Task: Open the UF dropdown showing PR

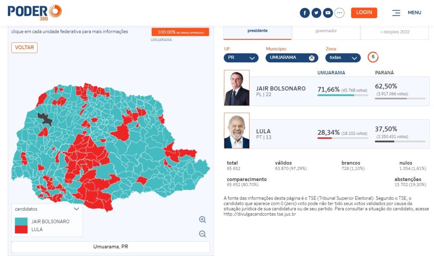Action: pos(241,58)
